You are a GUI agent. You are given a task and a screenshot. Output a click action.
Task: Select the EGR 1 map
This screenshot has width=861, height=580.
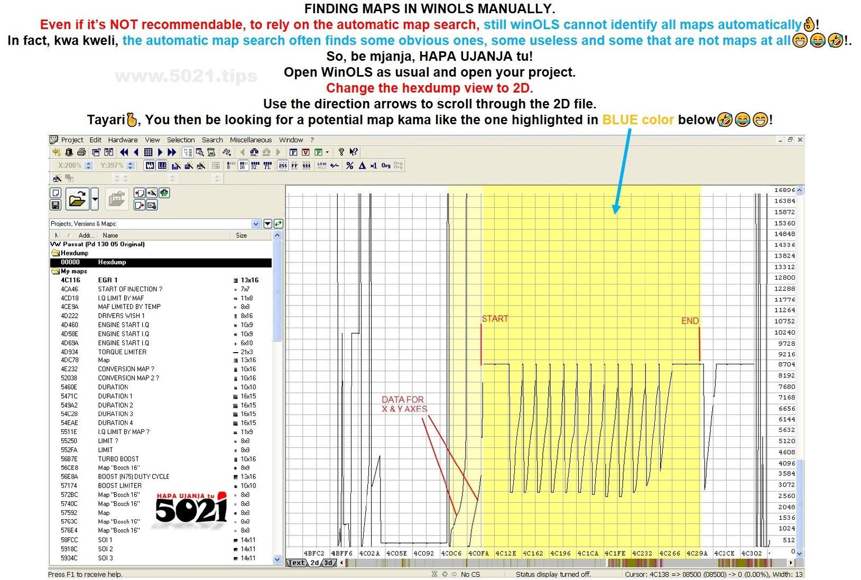coord(161,280)
